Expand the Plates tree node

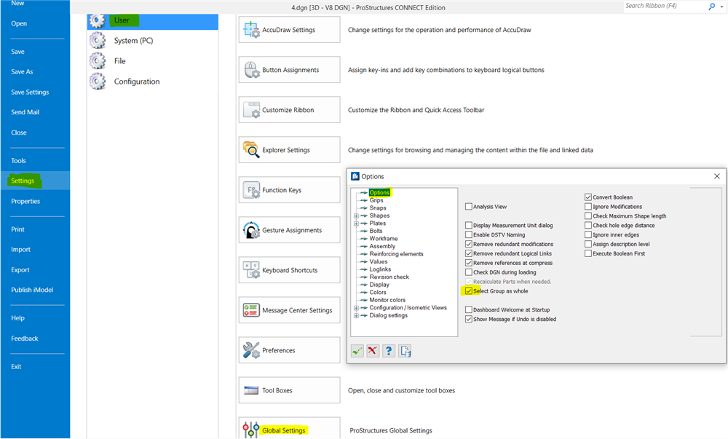coord(356,224)
